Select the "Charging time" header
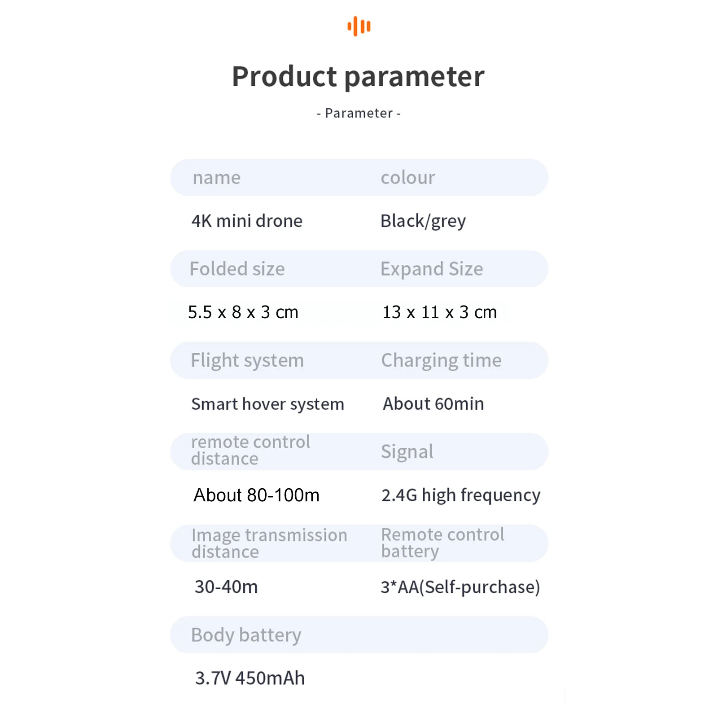718x718 pixels. (441, 360)
